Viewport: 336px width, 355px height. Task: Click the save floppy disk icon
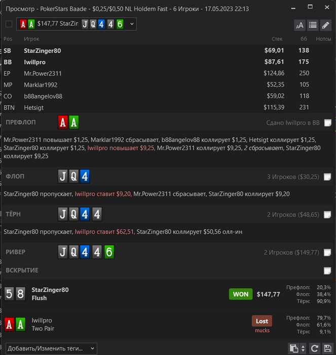click(327, 348)
